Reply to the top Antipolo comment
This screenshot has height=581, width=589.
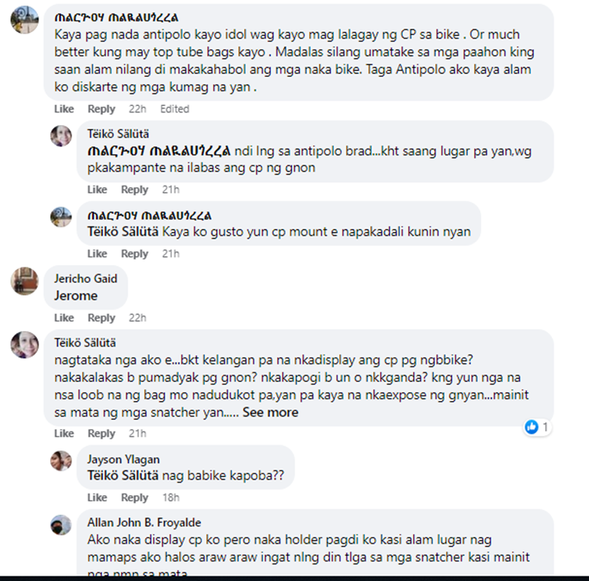coord(101,109)
